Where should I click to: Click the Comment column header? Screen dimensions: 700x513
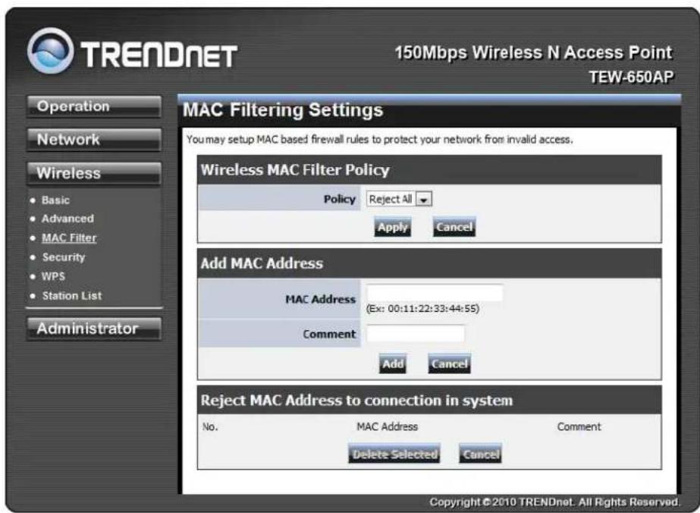(579, 426)
